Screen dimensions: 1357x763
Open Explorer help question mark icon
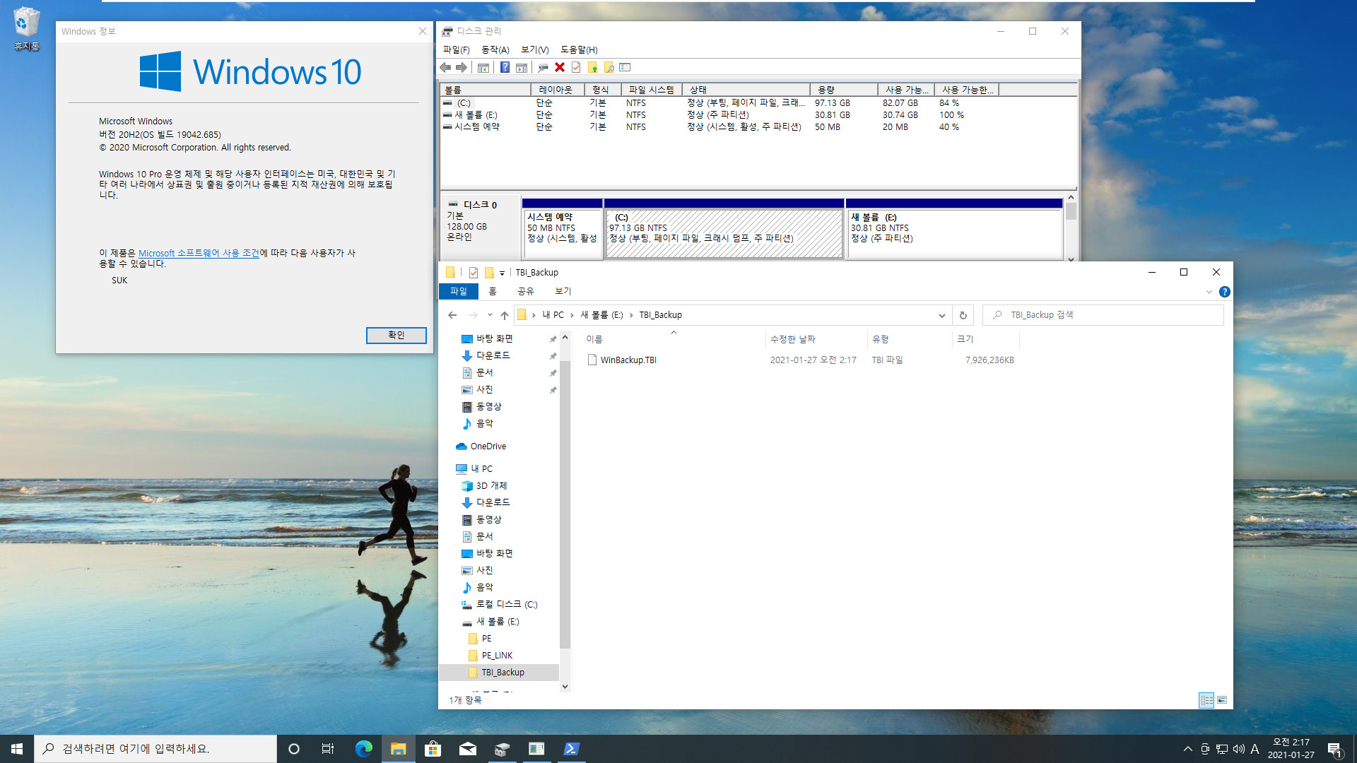[1225, 292]
